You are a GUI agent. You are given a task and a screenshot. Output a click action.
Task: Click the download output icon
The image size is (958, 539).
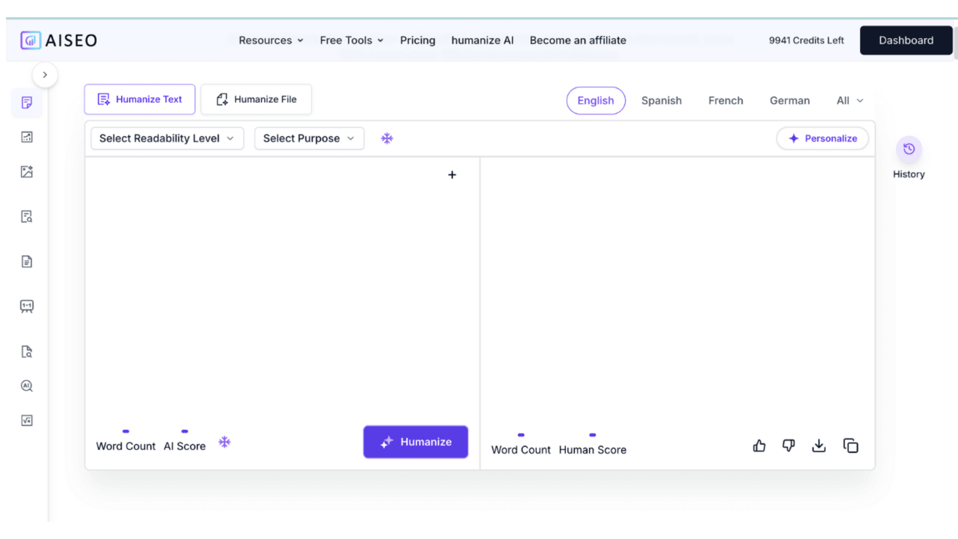point(819,446)
